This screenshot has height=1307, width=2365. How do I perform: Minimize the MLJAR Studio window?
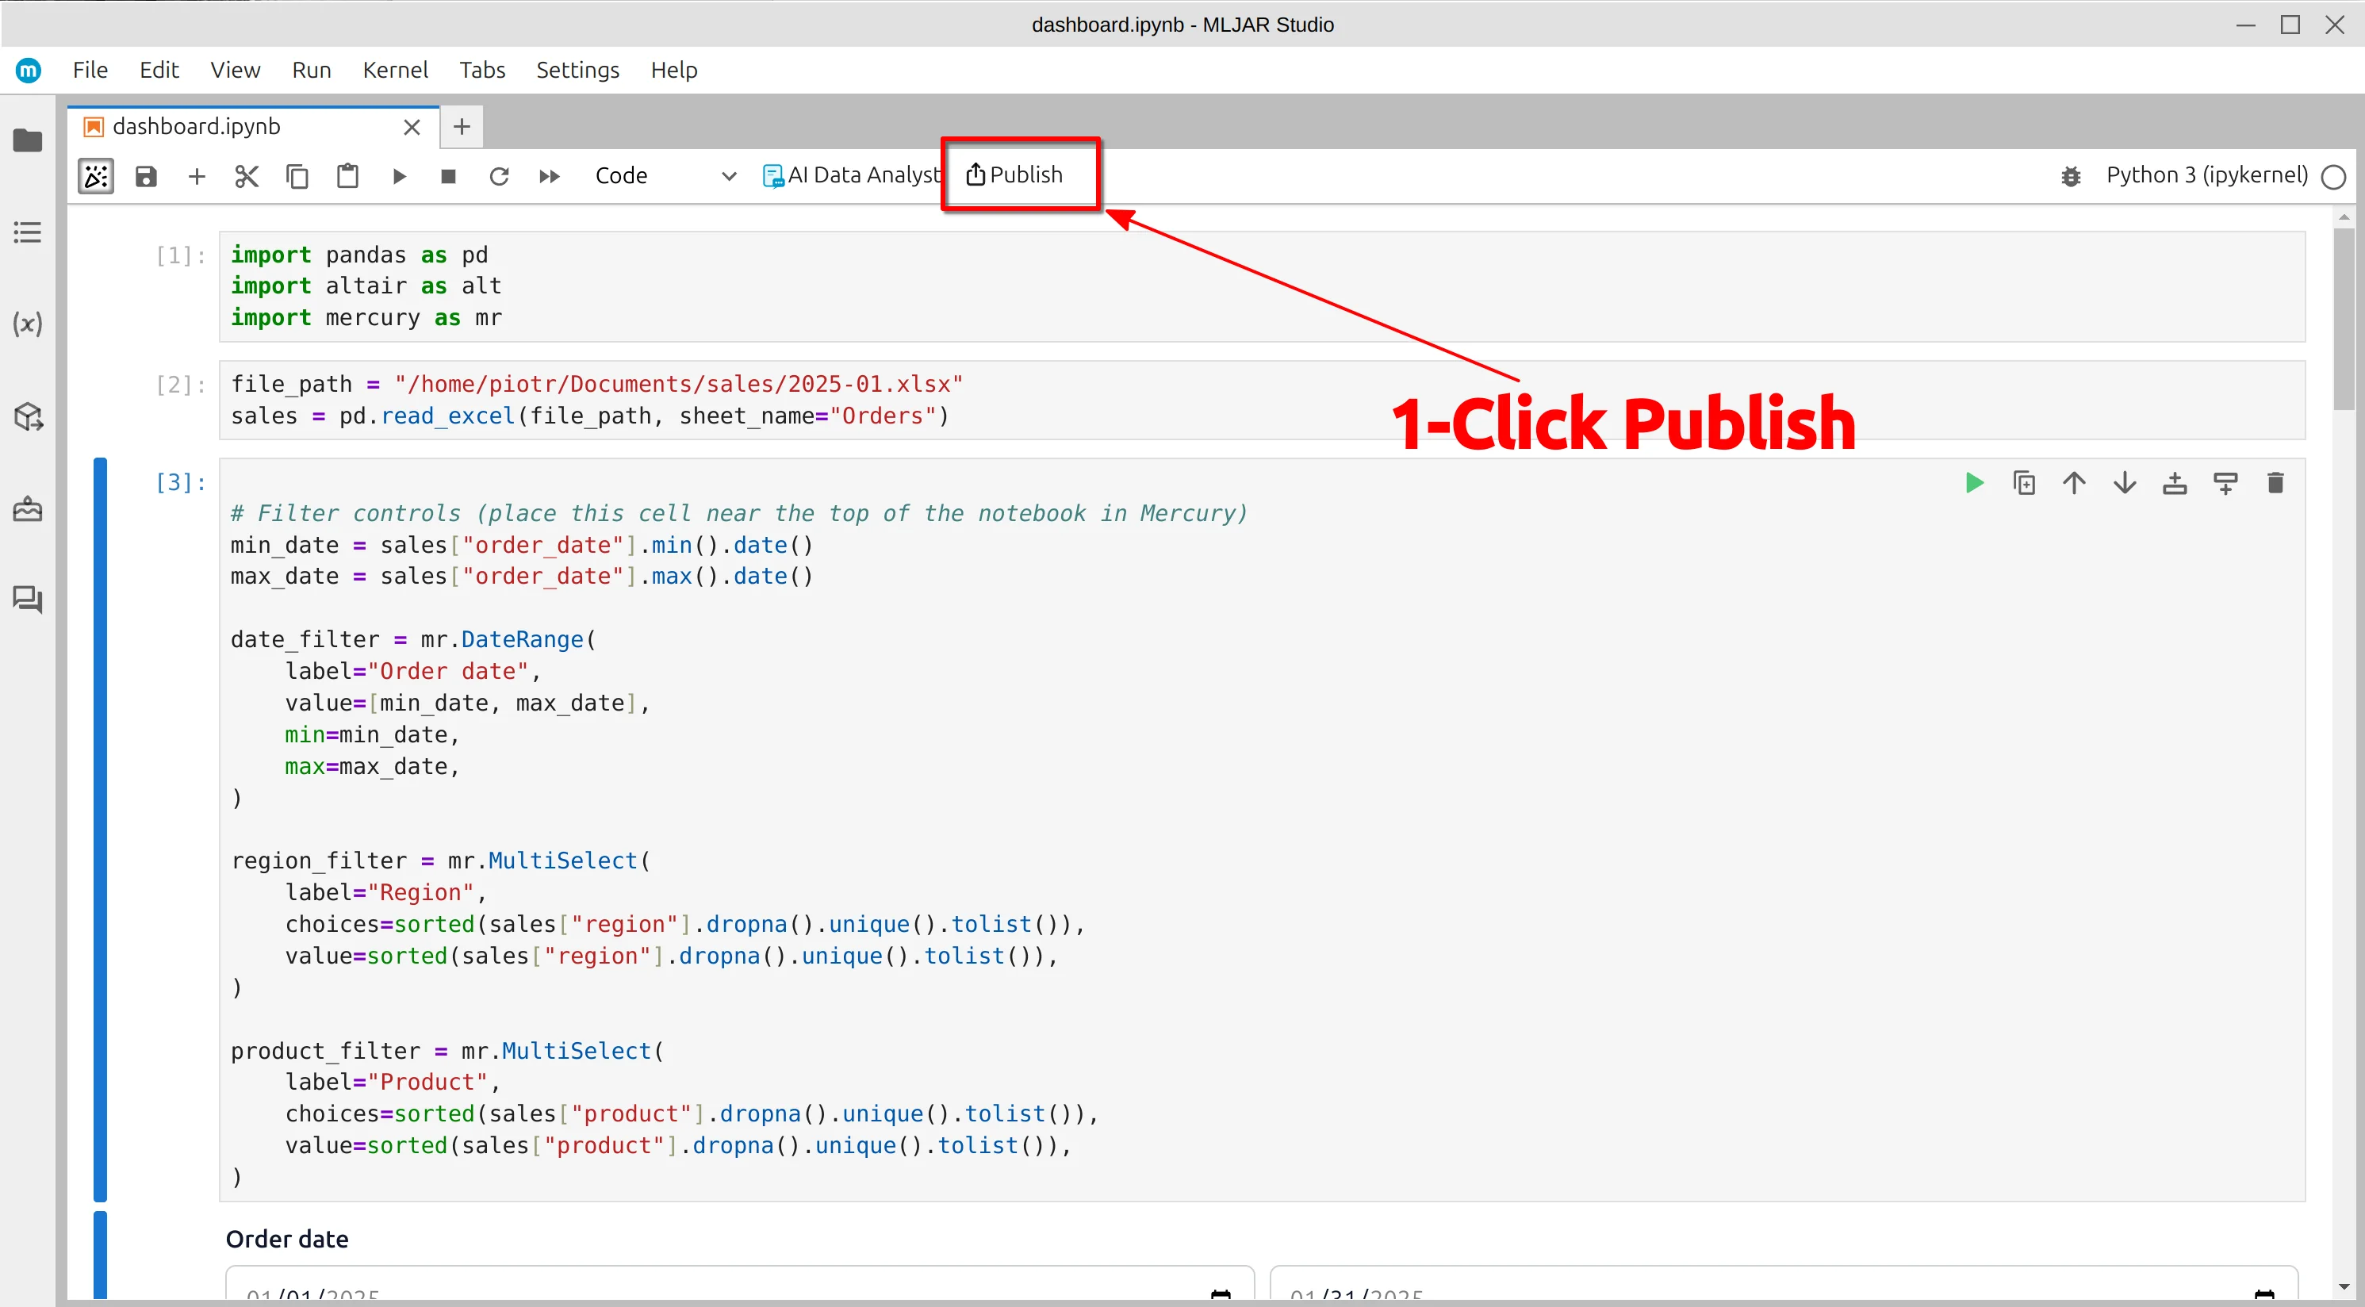2246,25
